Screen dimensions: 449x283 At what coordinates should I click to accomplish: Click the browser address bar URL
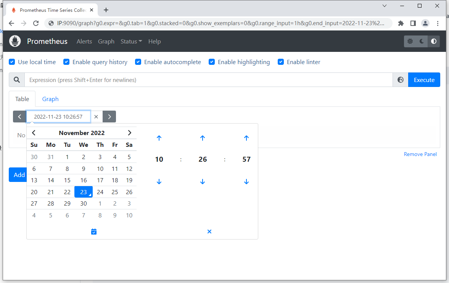click(x=220, y=23)
